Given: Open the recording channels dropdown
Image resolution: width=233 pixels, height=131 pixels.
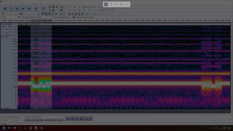Looking at the screenshot, I should [x=62, y=17].
